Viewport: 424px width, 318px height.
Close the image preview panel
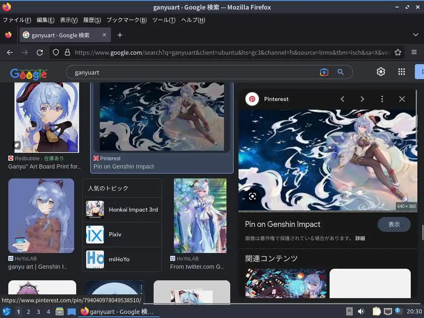pyautogui.click(x=402, y=99)
